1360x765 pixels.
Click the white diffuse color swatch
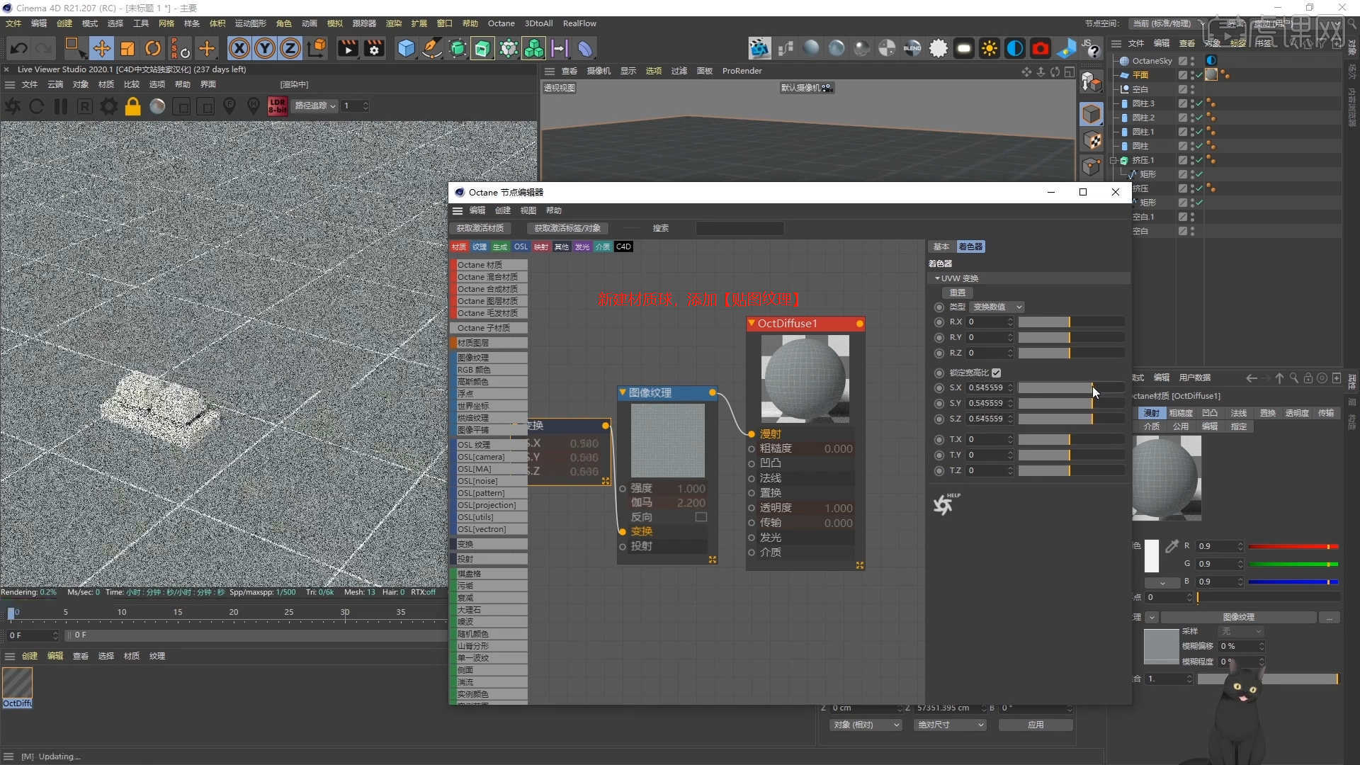tap(1152, 556)
